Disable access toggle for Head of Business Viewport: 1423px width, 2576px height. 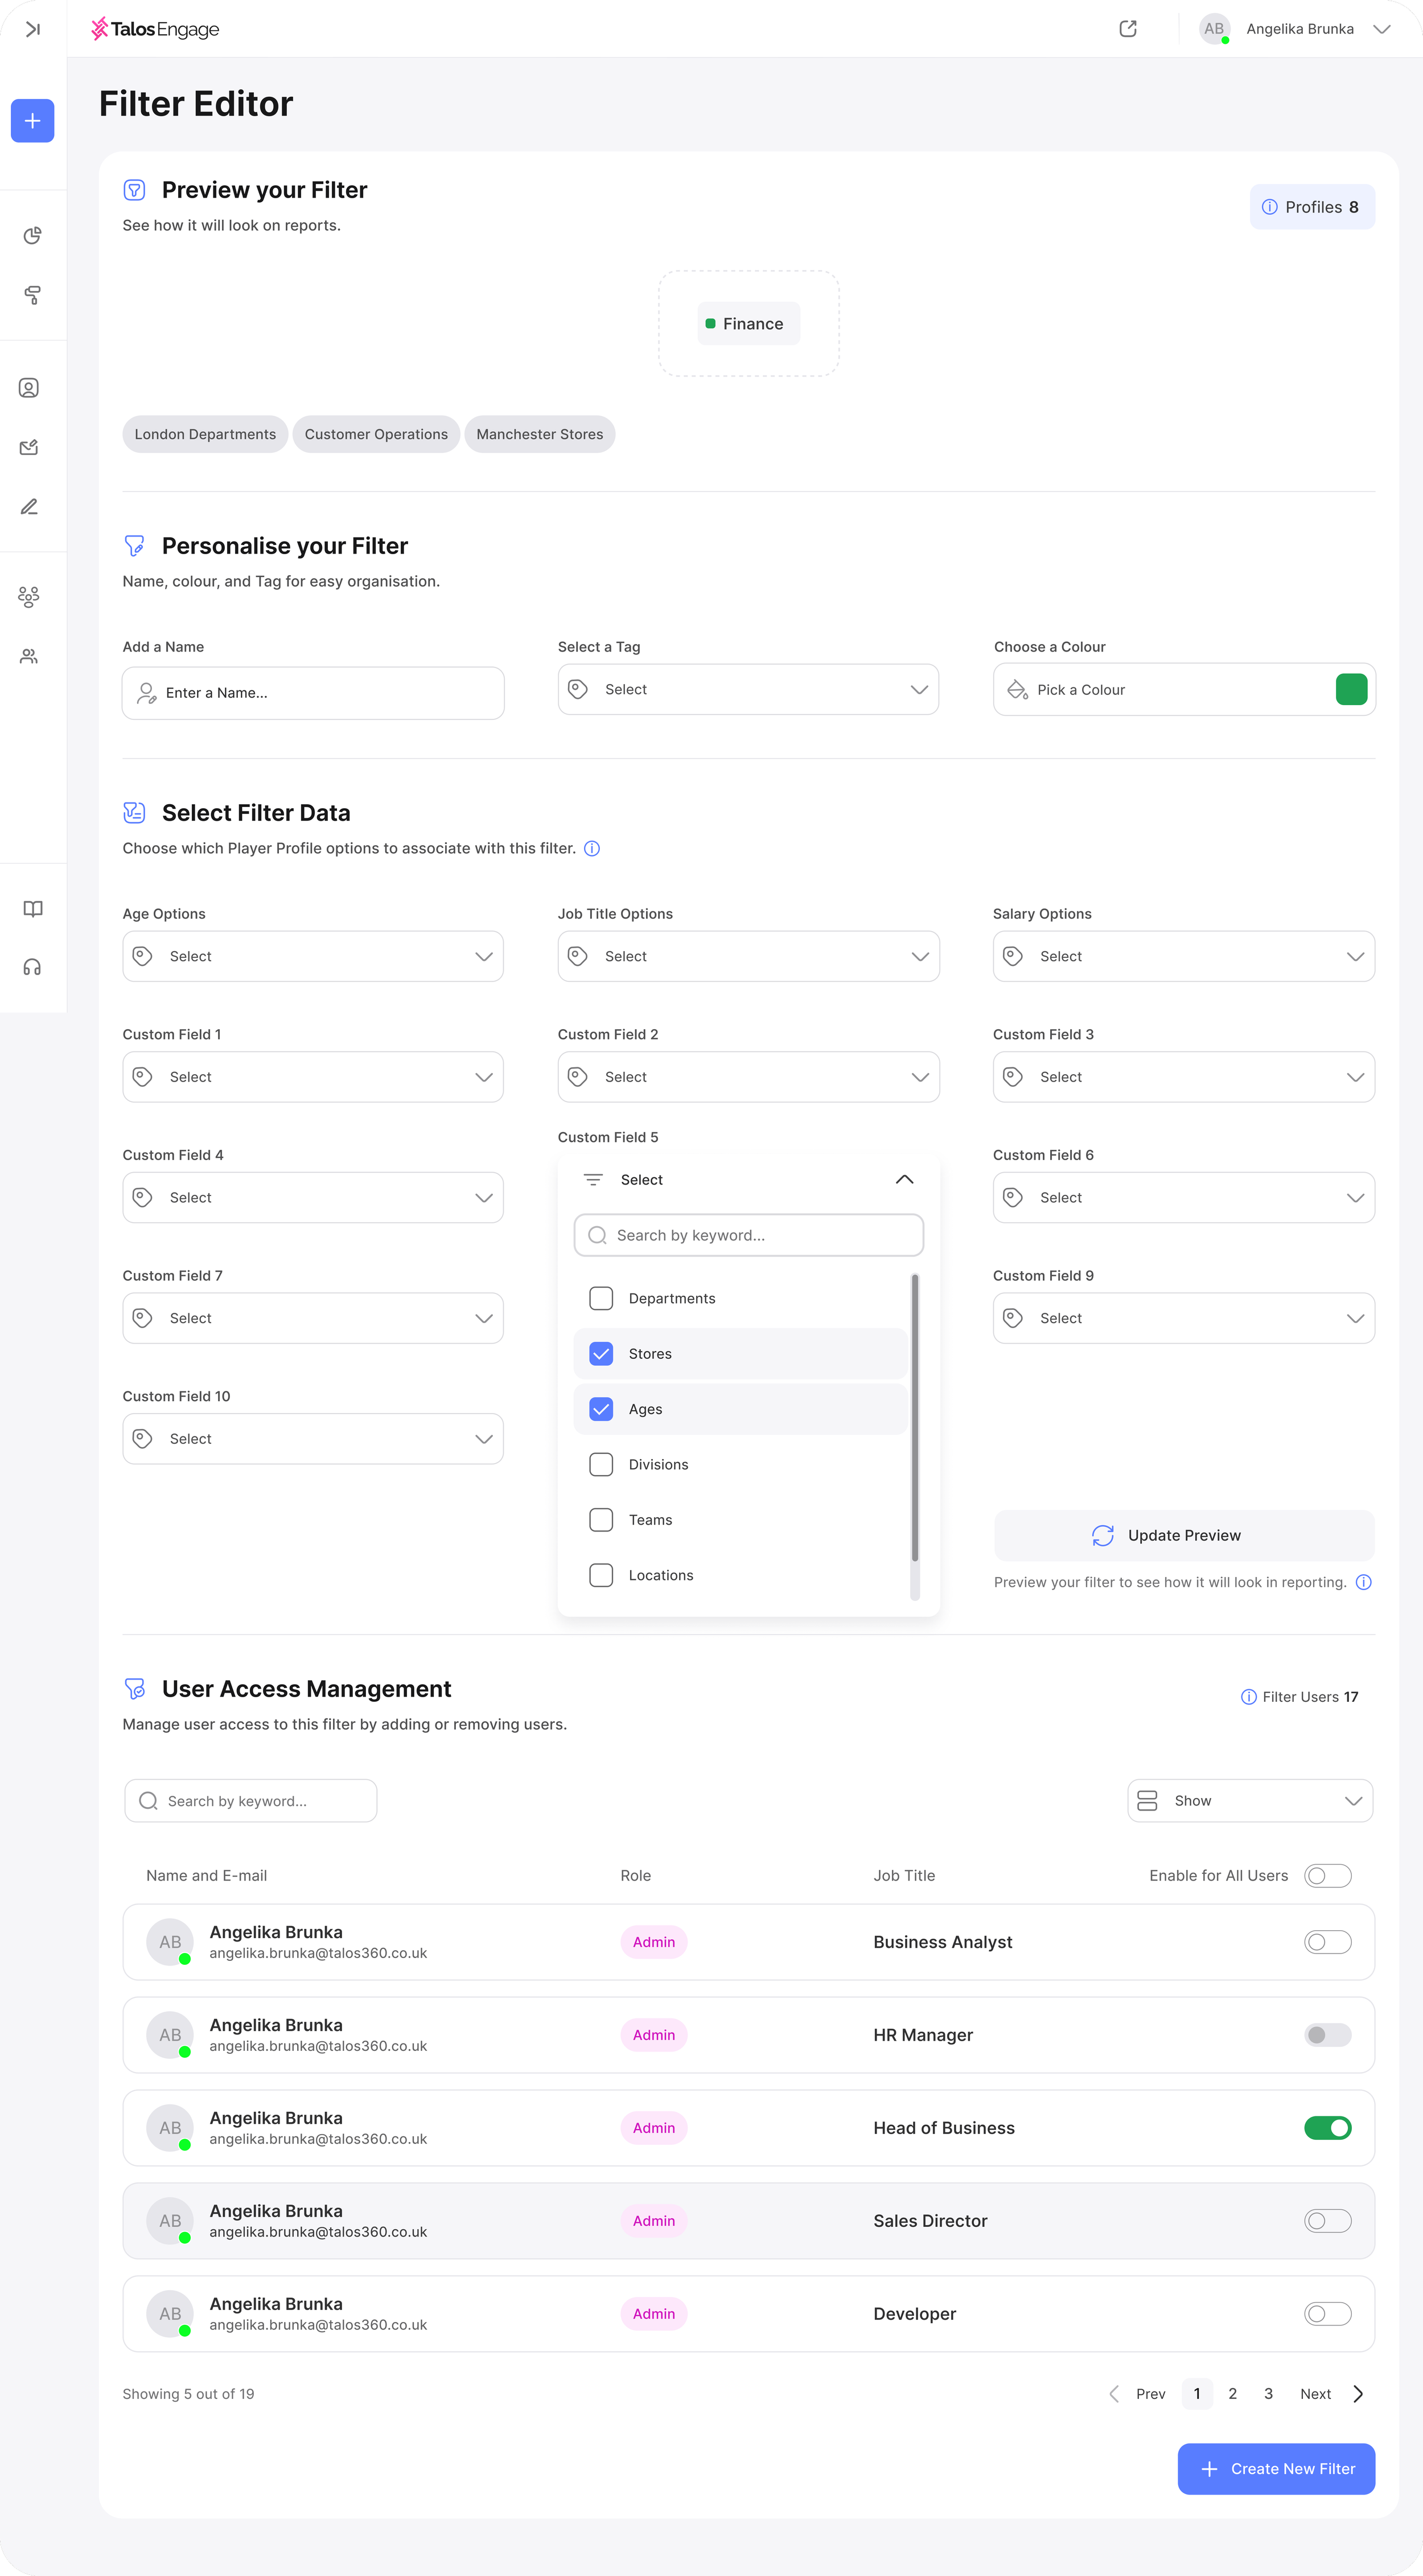coord(1327,2127)
